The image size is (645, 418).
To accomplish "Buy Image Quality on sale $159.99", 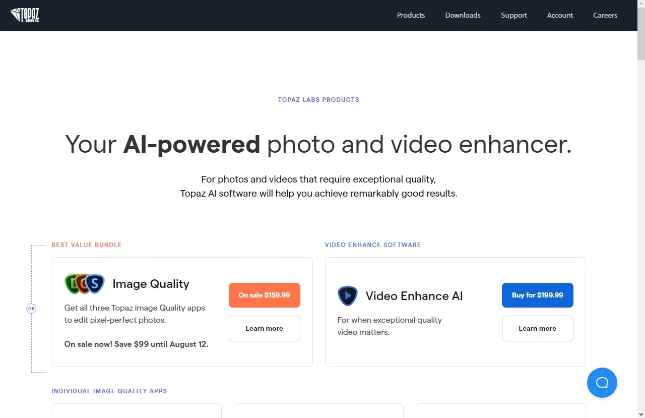I will pyautogui.click(x=264, y=295).
